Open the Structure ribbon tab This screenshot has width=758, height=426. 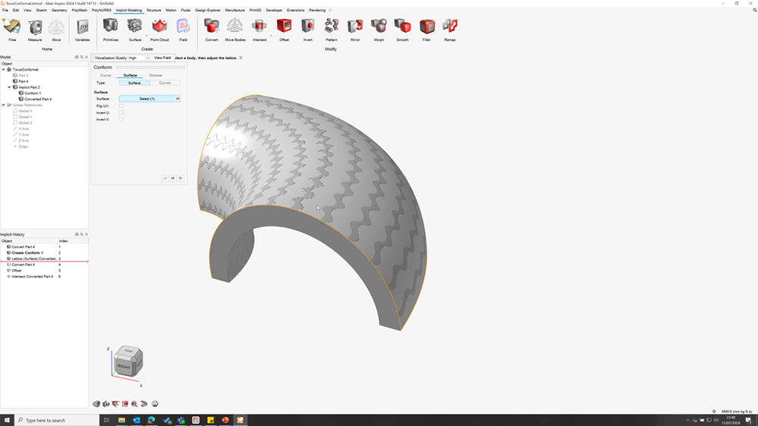(153, 11)
